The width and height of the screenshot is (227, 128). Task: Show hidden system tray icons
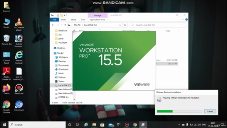(x=179, y=125)
